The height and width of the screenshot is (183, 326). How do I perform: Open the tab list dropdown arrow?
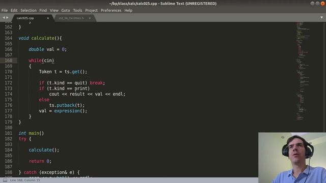pos(321,18)
